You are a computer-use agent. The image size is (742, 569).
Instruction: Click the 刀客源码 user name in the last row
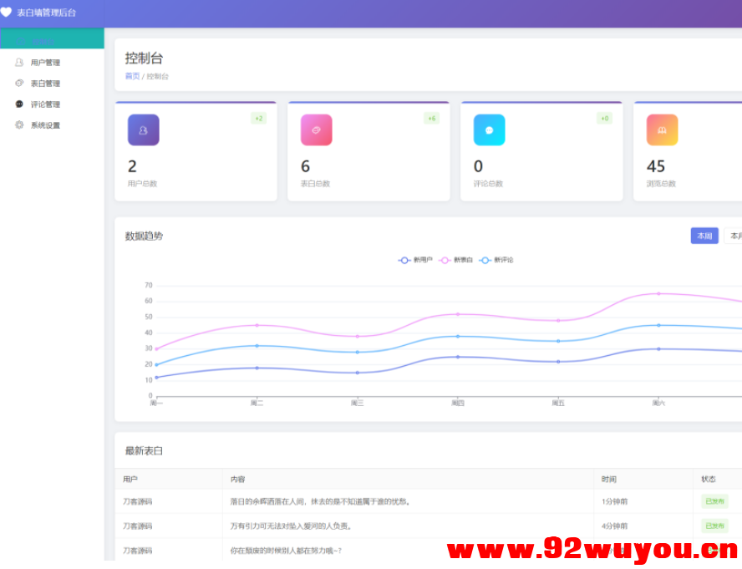140,551
